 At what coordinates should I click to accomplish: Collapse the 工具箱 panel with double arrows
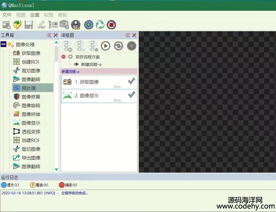tap(49, 35)
